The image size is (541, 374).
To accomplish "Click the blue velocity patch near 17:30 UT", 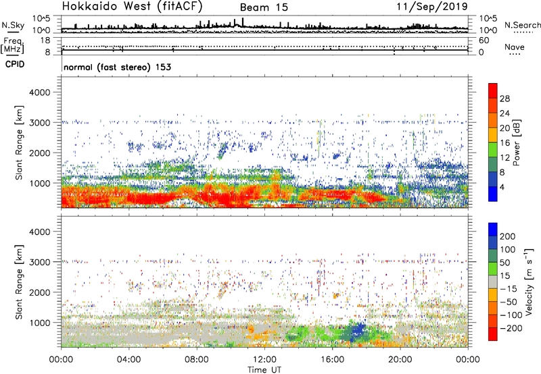I will 357,331.
